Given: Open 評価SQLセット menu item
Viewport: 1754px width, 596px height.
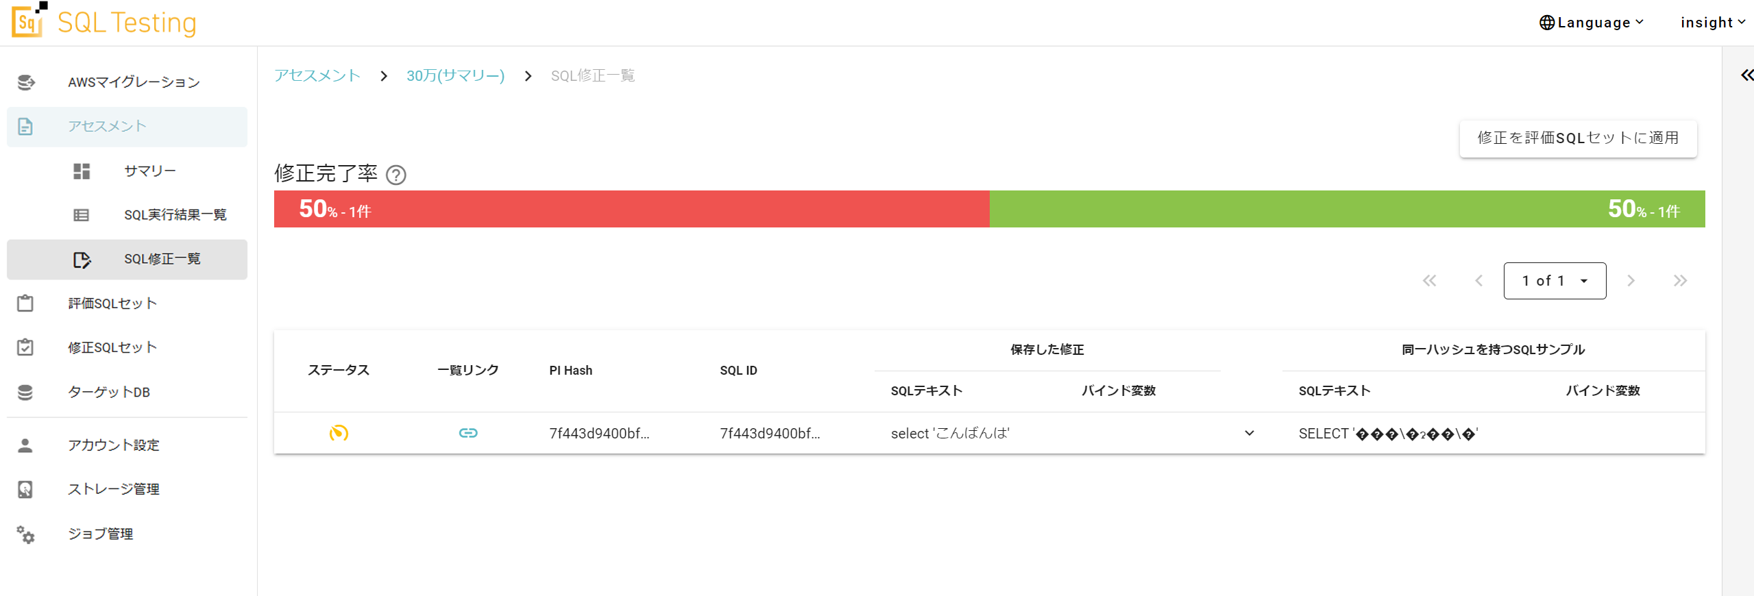Looking at the screenshot, I should 127,303.
